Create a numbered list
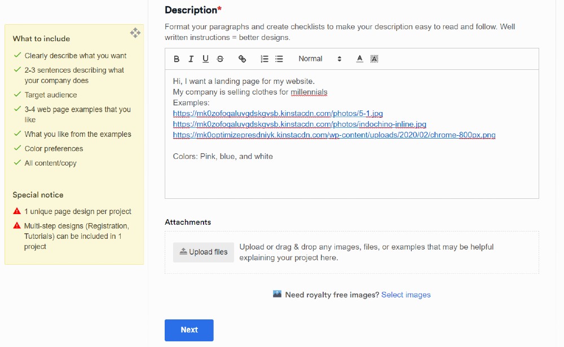Screen dimensions: 564x347 coord(265,59)
